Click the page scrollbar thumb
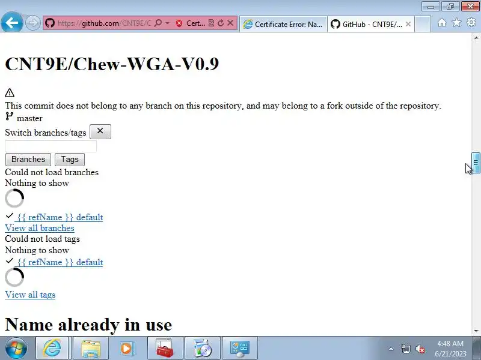481x360 pixels. (x=476, y=163)
